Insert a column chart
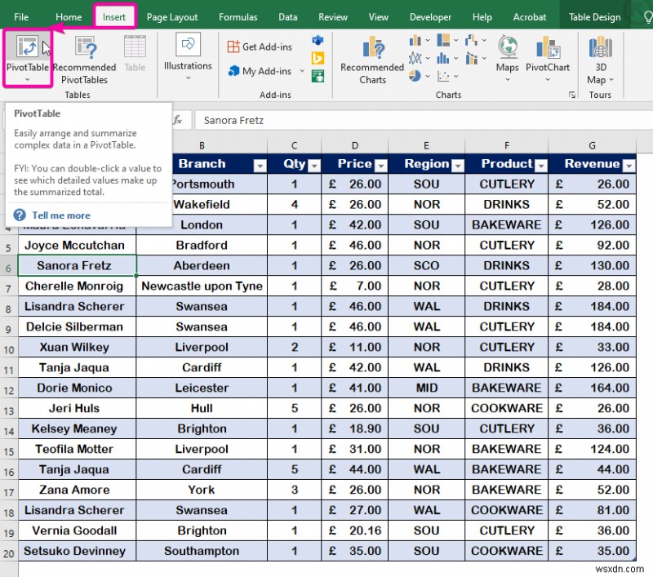 pyautogui.click(x=416, y=39)
